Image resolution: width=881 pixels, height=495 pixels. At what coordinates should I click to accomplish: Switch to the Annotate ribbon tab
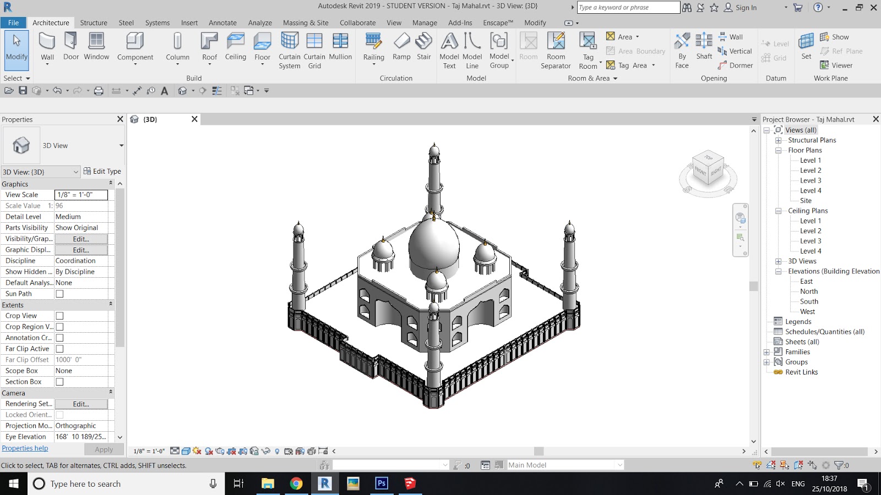[x=222, y=23]
